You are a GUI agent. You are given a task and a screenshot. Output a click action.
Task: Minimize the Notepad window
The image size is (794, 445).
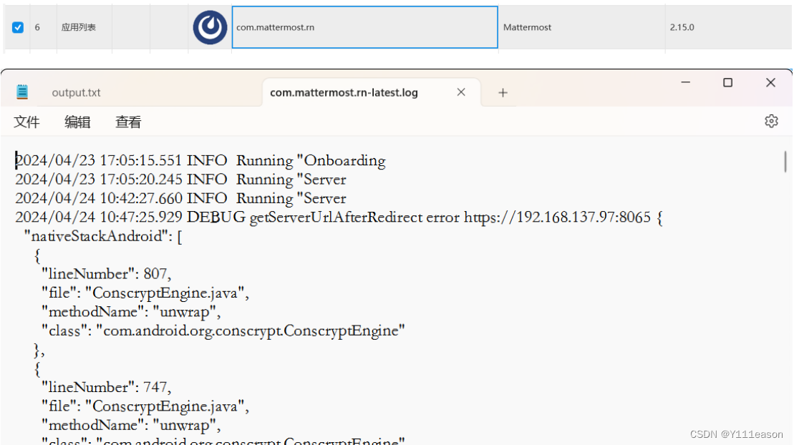pyautogui.click(x=686, y=82)
